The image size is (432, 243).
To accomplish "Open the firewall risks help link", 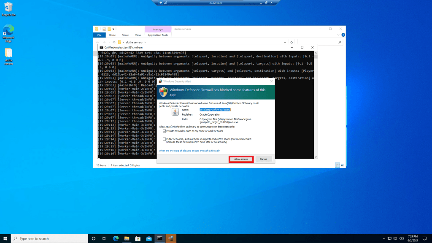I will point(189,151).
